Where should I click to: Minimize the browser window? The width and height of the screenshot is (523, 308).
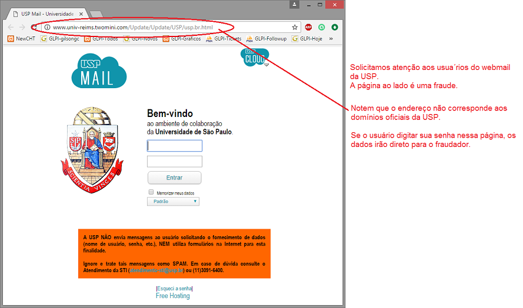308,5
